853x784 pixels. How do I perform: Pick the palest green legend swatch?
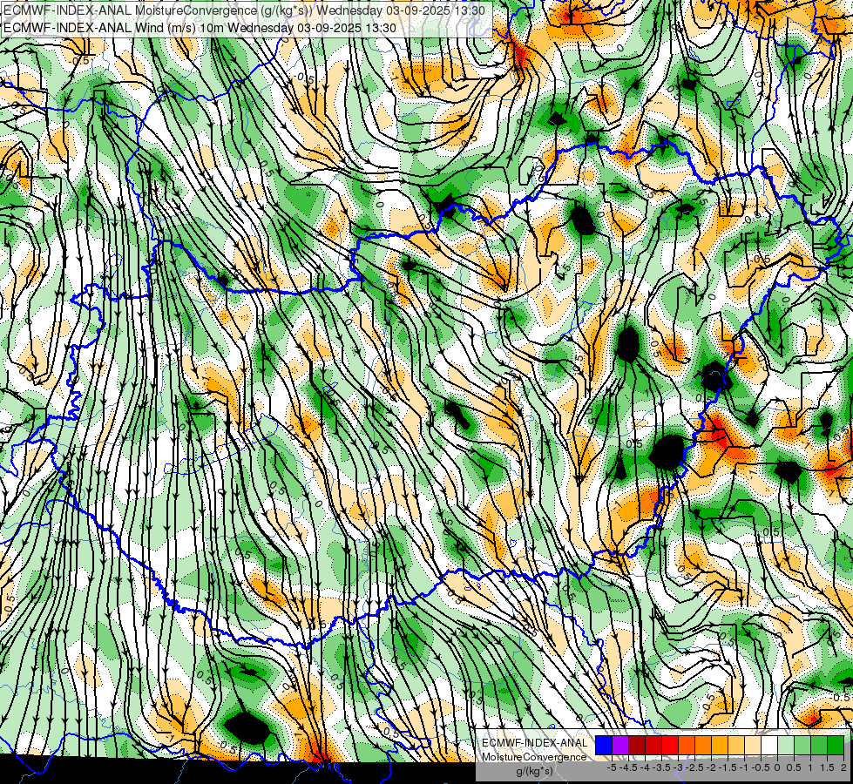point(786,745)
